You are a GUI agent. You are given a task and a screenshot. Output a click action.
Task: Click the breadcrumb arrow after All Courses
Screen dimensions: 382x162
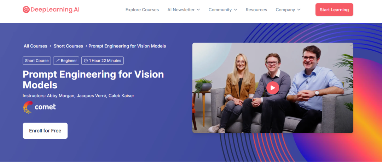[x=51, y=46]
